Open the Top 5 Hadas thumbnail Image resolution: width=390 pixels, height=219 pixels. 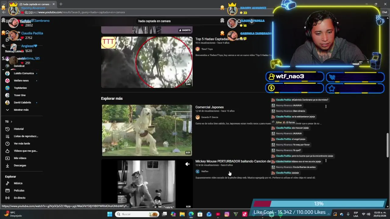point(147,62)
